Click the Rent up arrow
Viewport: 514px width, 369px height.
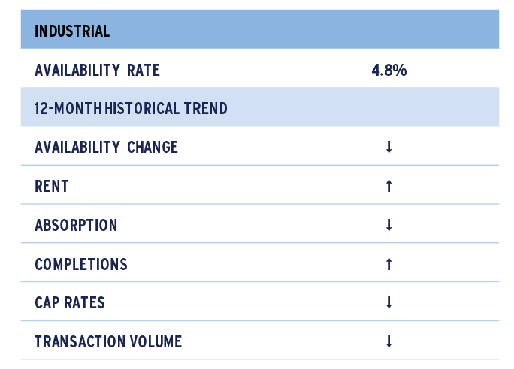(389, 186)
